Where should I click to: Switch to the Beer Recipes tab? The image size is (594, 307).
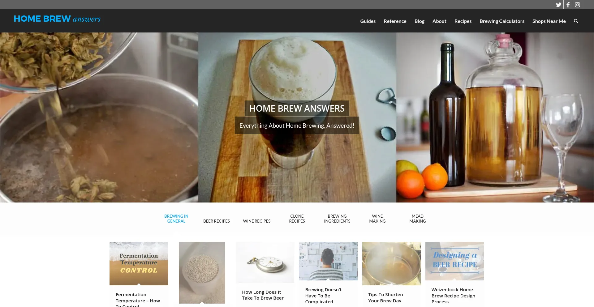point(216,221)
